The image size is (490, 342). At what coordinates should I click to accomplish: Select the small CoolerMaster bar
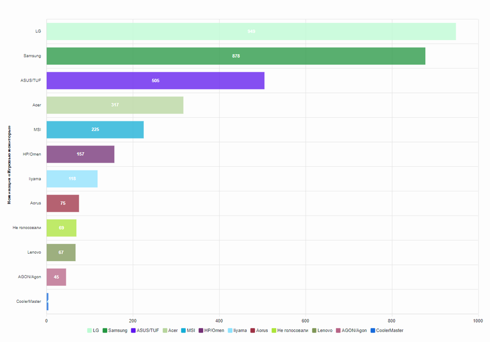coord(48,302)
